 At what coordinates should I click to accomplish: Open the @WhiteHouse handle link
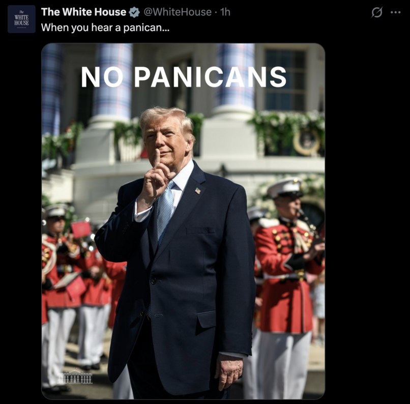178,12
